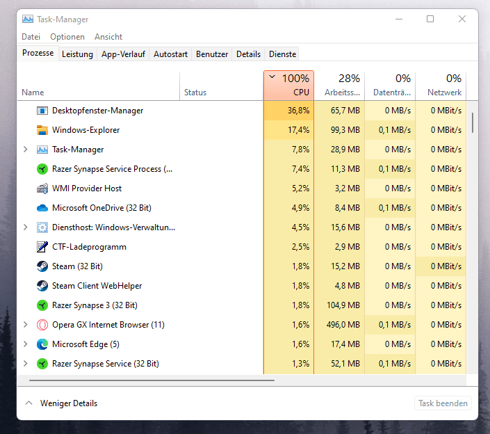490x434 pixels.
Task: Click the CTF-Ladeprogramm pen icon
Action: point(42,247)
